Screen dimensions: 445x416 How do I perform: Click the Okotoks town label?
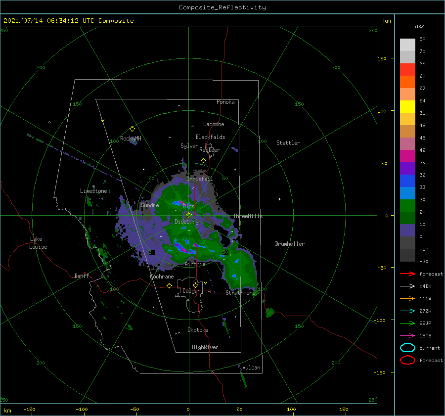pyautogui.click(x=198, y=330)
